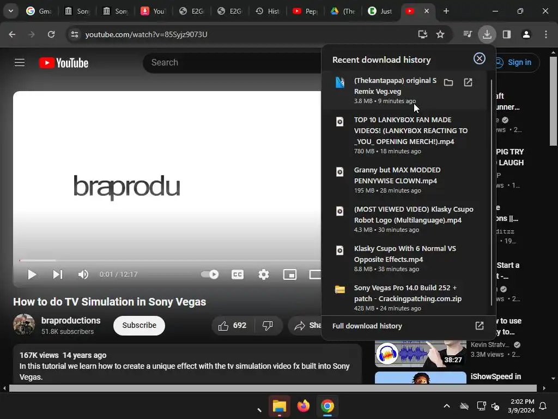
Task: Like the video (692)
Action: tap(233, 325)
